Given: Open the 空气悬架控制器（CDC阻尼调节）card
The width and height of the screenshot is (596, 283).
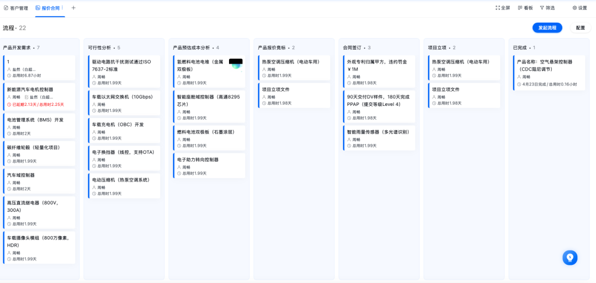Looking at the screenshot, I should (x=549, y=73).
